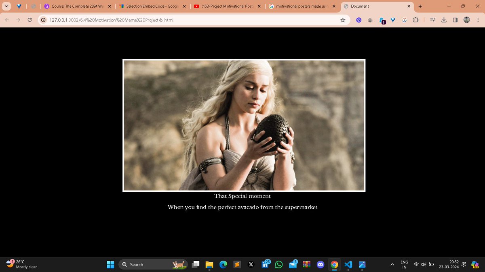The height and width of the screenshot is (272, 485).
Task: Open Wi-Fi network settings in tray
Action: (416, 264)
